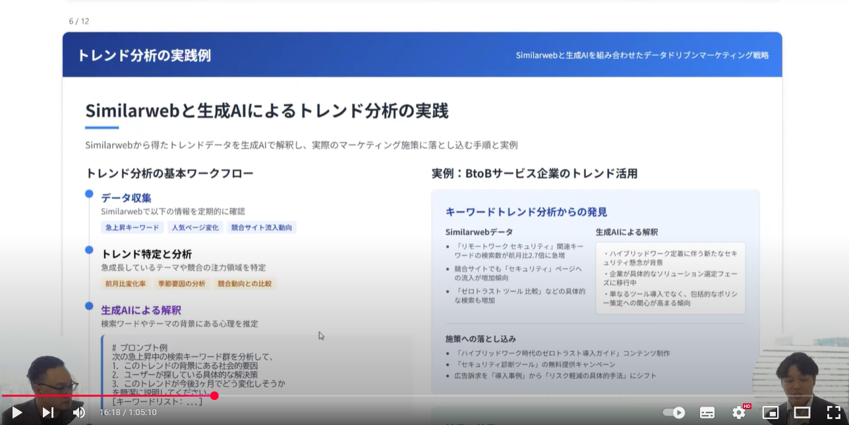Click the Similarwebと生成AIによるトレンド分析の実践 main title
Screen dimensions: 849x425
click(x=267, y=111)
